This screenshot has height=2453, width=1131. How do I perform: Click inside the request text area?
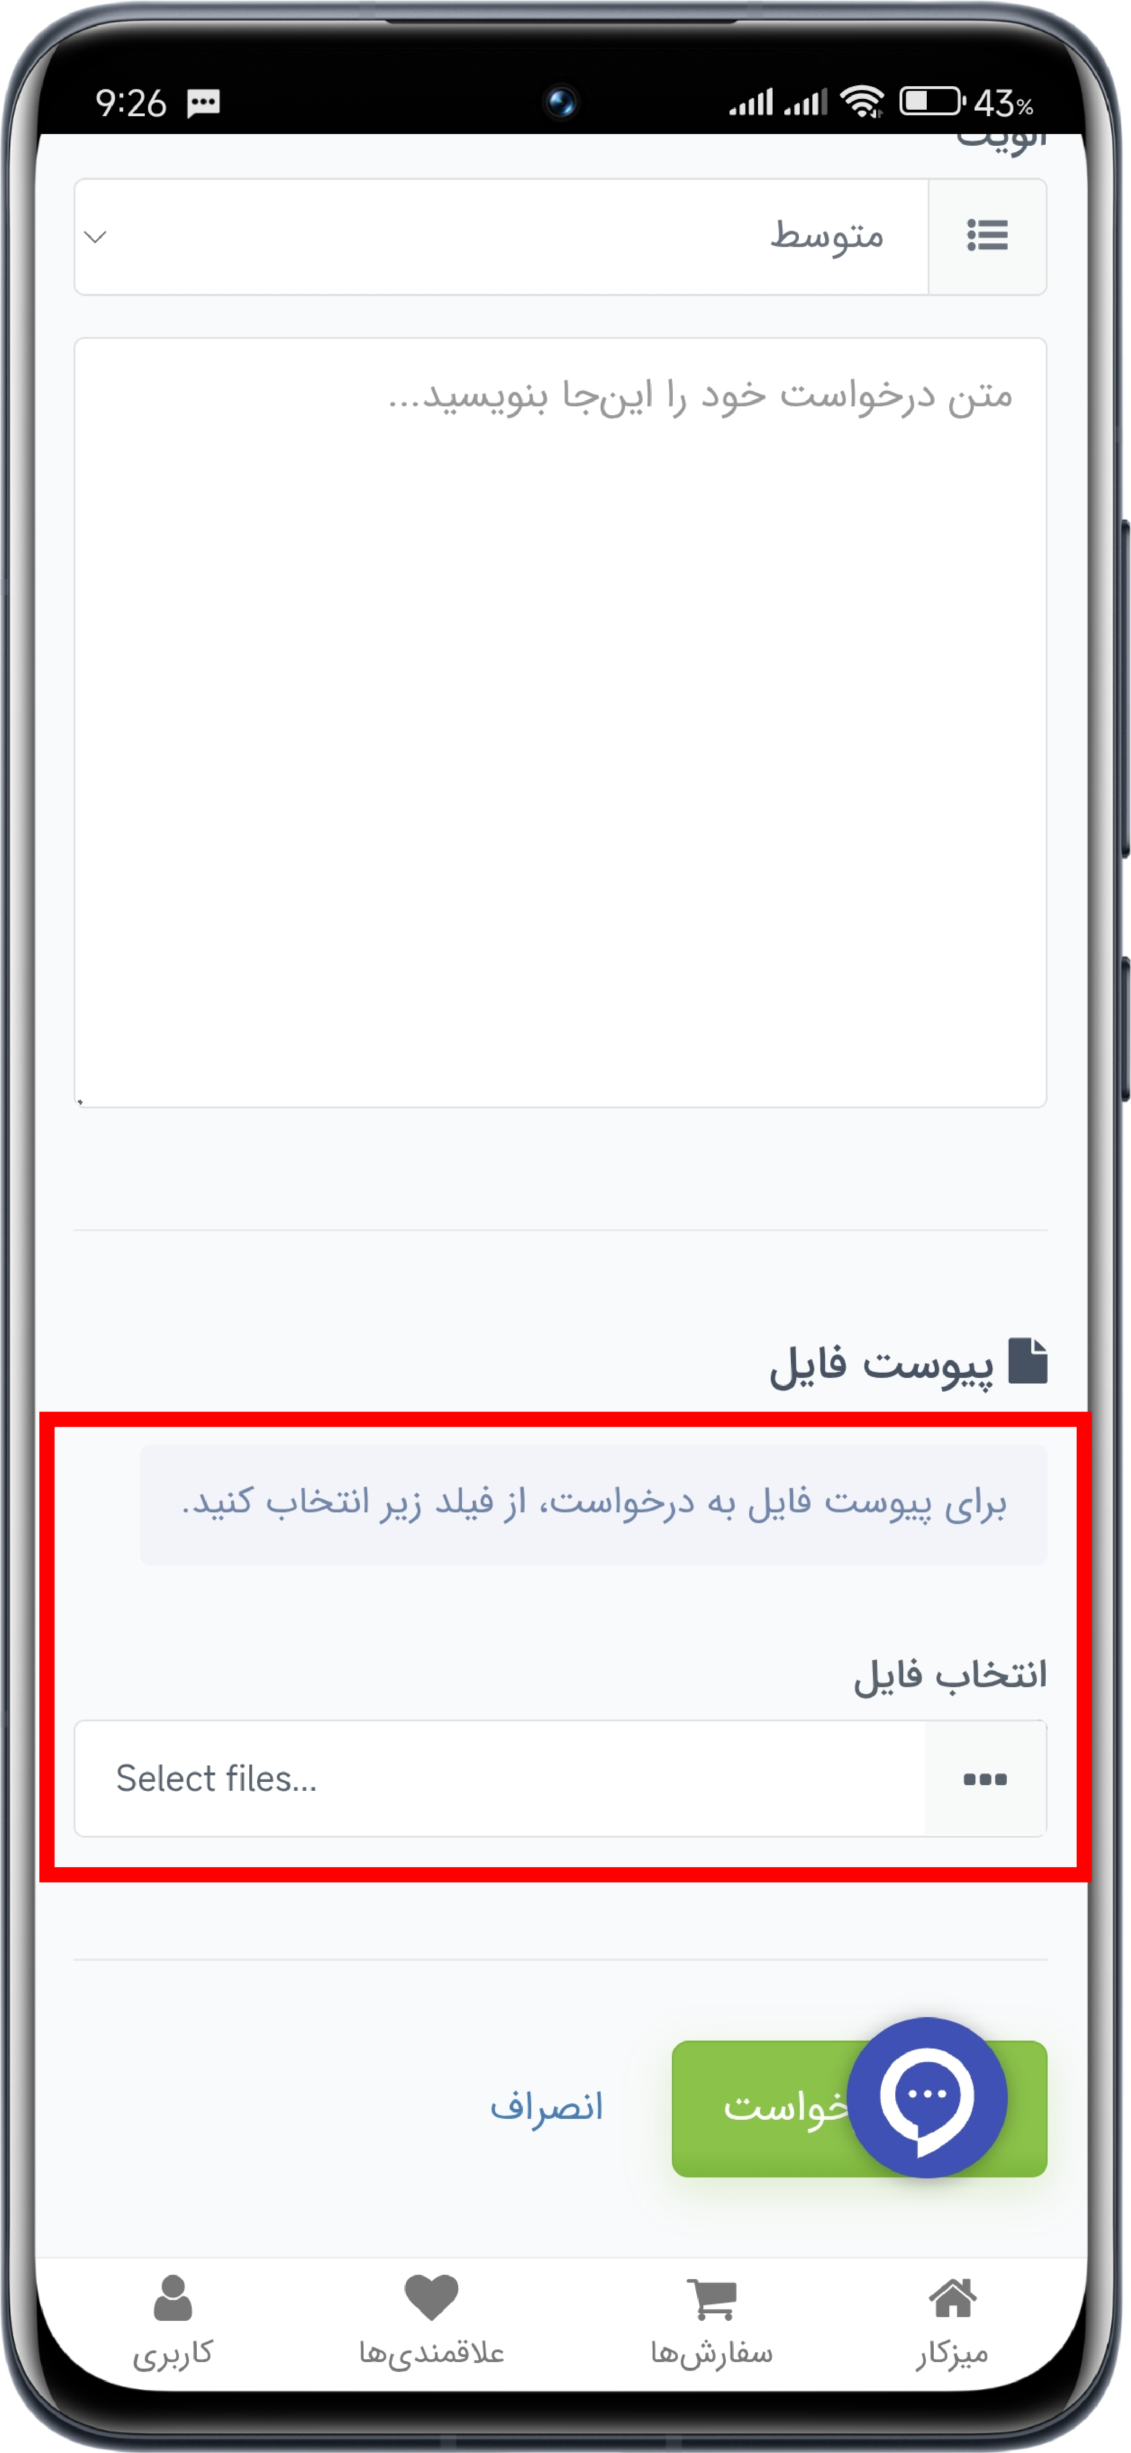tap(560, 723)
